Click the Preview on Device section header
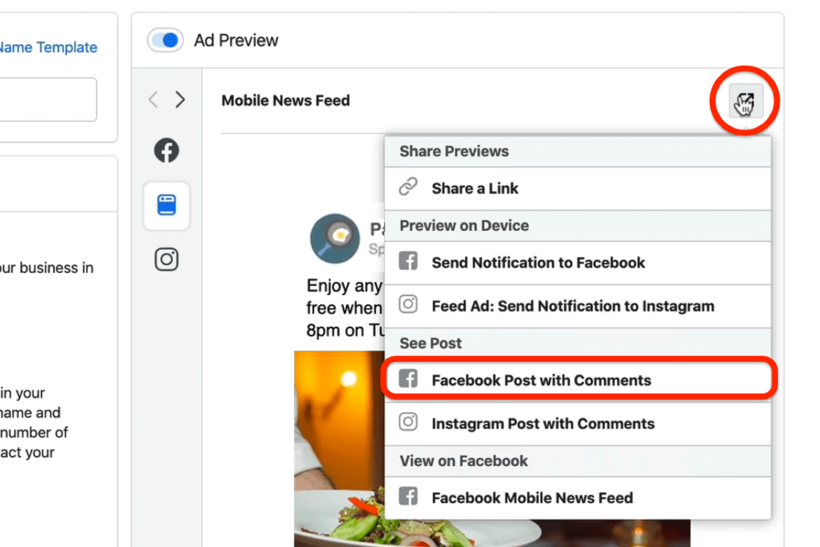Viewport: 820px width, 547px height. click(x=578, y=226)
